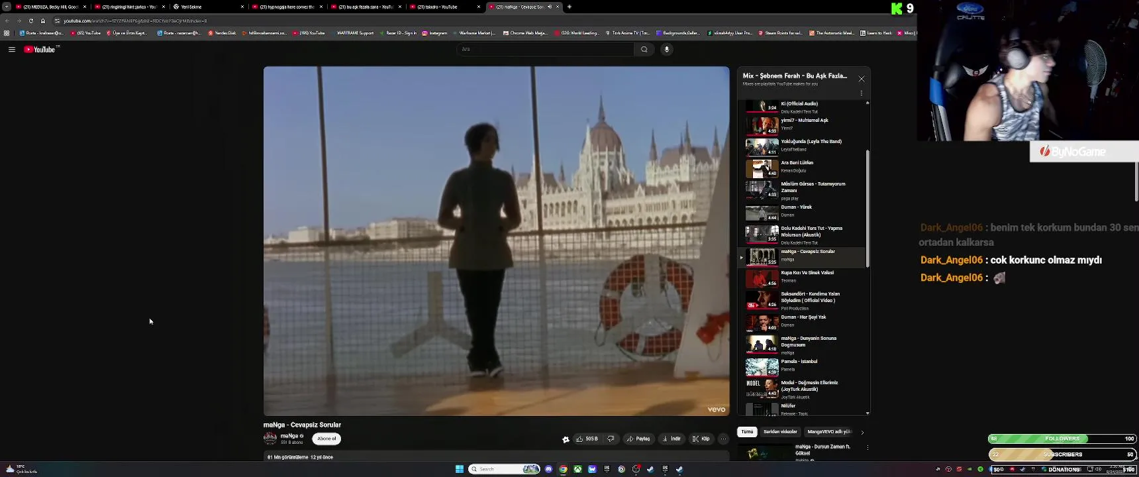Switch to 'taladro - YouTube' browser tab

pyautogui.click(x=444, y=7)
